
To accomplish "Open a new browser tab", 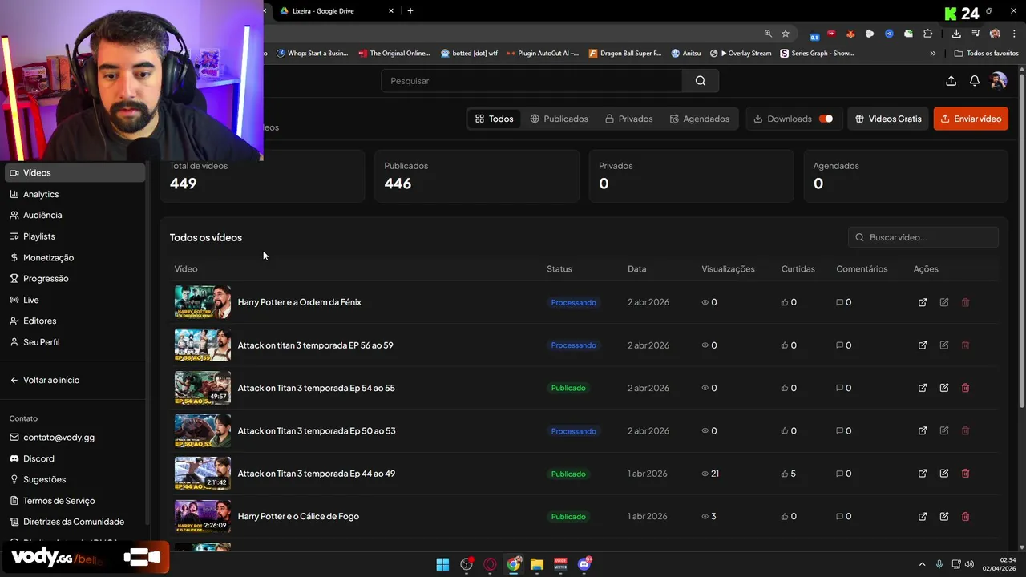I will [410, 11].
